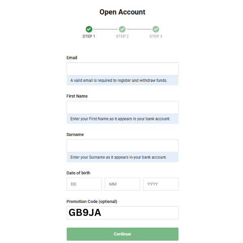Screen dimensions: 243x243
Task: Focus the Email input field
Action: coord(122,69)
